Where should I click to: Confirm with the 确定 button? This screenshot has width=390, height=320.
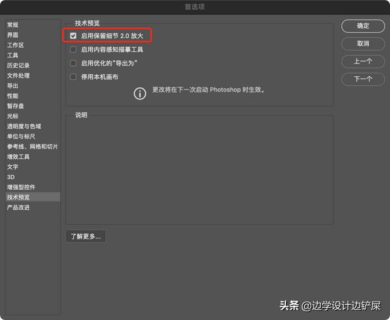coord(363,26)
